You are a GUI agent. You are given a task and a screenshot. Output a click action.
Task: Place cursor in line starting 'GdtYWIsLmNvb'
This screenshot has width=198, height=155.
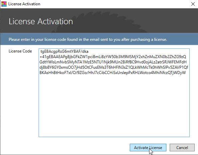coord(113,62)
